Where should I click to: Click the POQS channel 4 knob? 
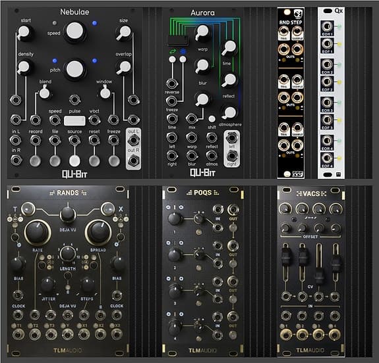[x=175, y=326]
